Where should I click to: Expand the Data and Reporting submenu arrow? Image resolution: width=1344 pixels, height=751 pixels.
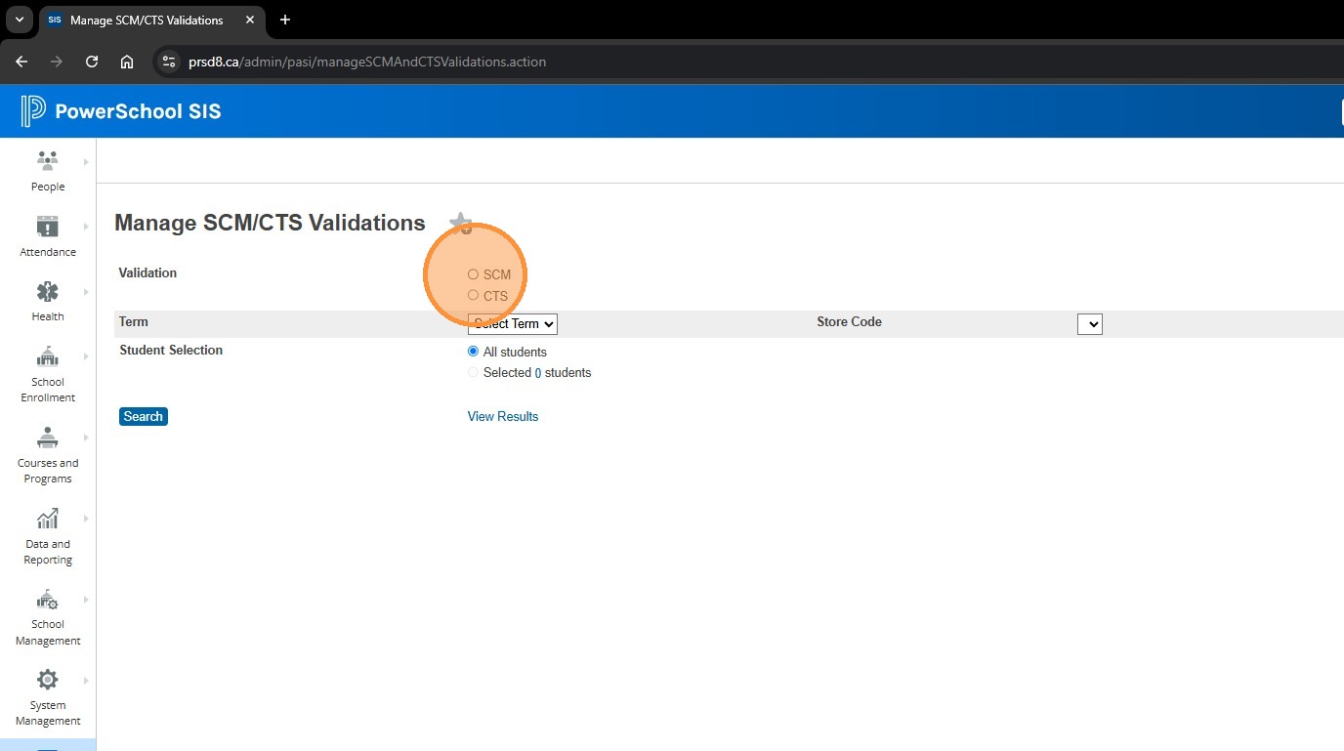point(86,519)
